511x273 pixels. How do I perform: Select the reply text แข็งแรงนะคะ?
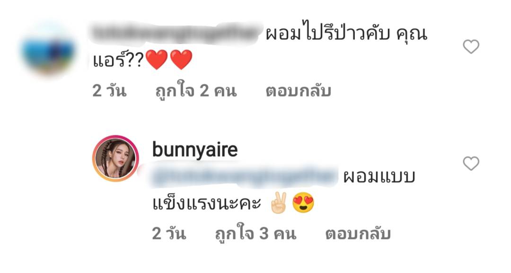[x=207, y=203]
